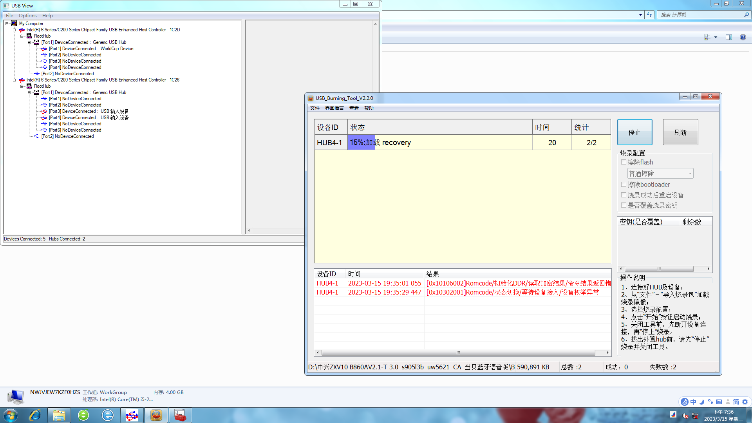
Task: Toggle 烧录成功后重启设备 checkbox
Action: pyautogui.click(x=624, y=195)
